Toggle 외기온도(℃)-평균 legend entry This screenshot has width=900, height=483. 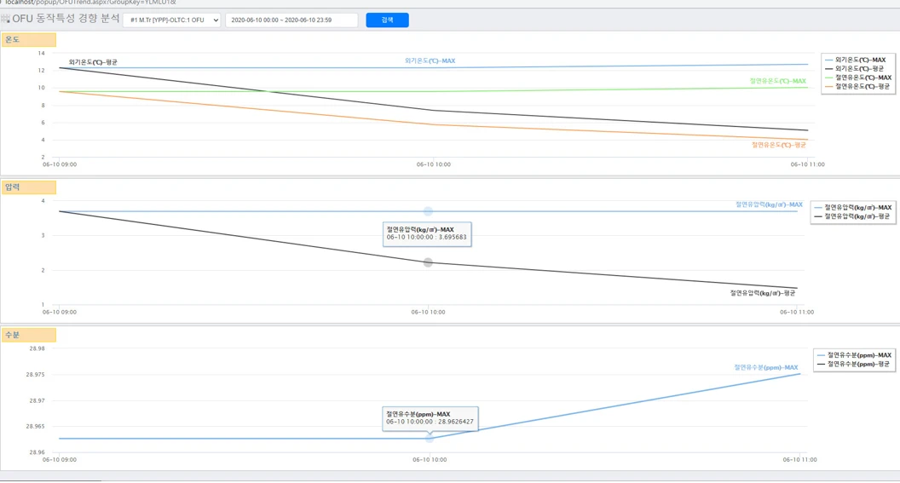click(854, 68)
